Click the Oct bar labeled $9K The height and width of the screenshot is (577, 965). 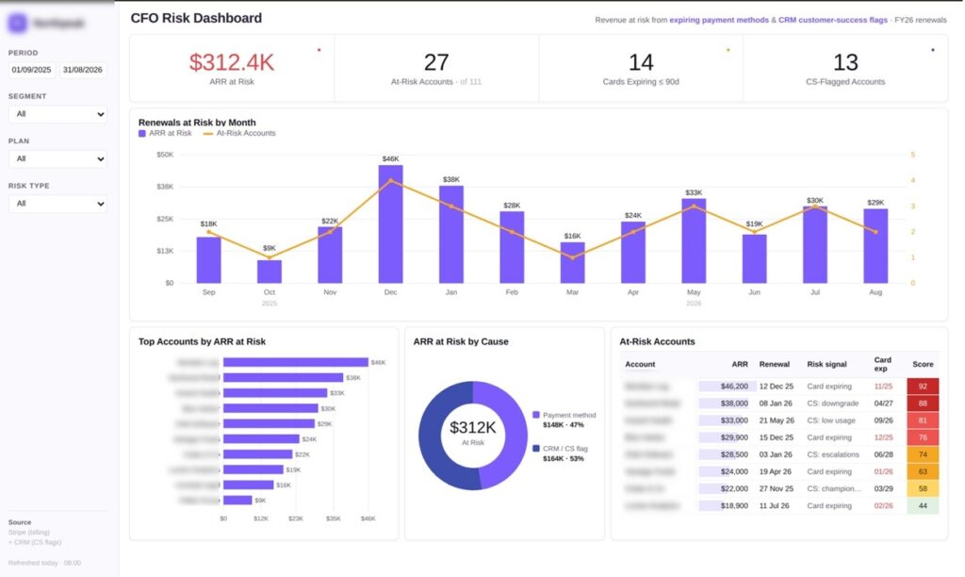click(270, 272)
